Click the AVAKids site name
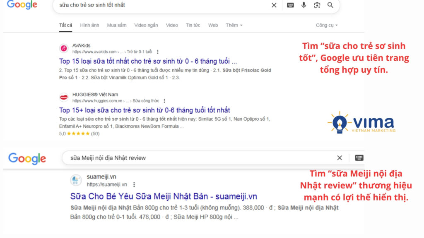 (x=82, y=45)
